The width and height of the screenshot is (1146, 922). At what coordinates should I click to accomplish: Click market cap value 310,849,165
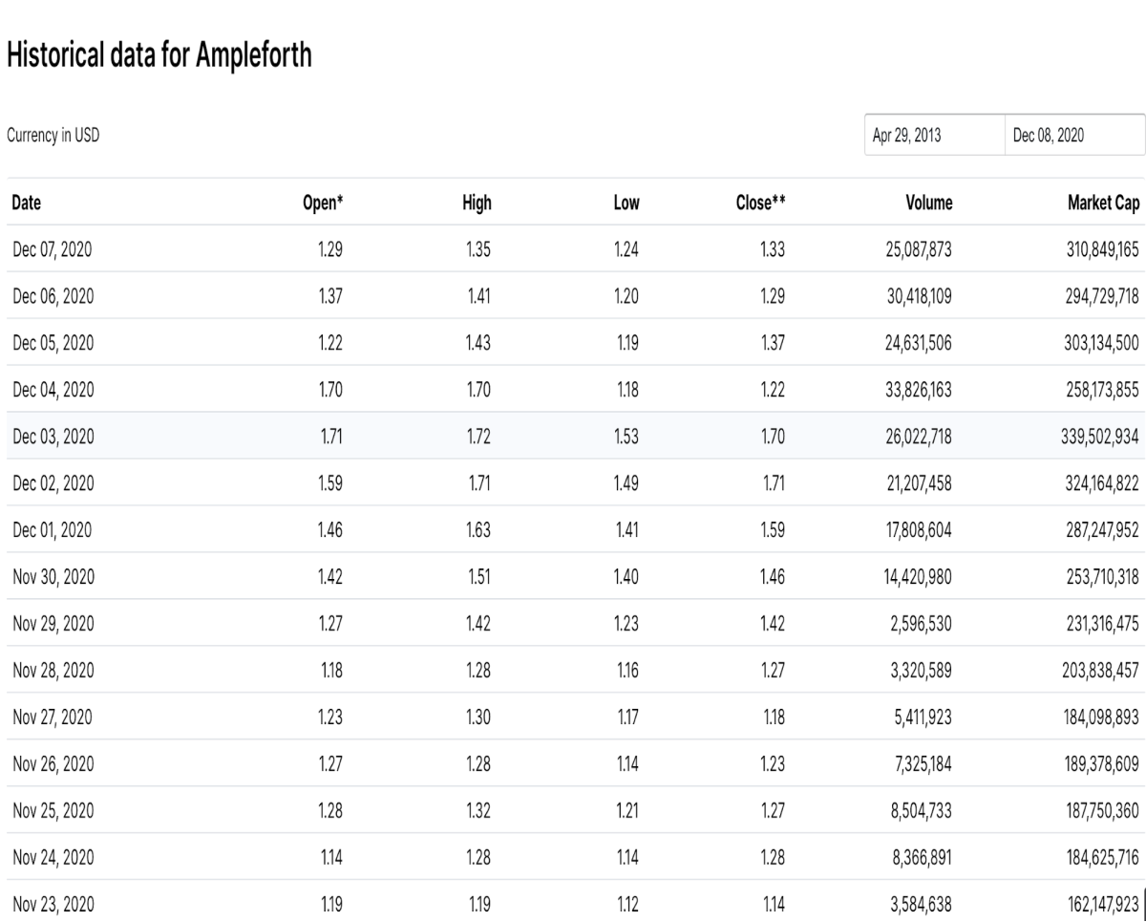coord(1095,249)
